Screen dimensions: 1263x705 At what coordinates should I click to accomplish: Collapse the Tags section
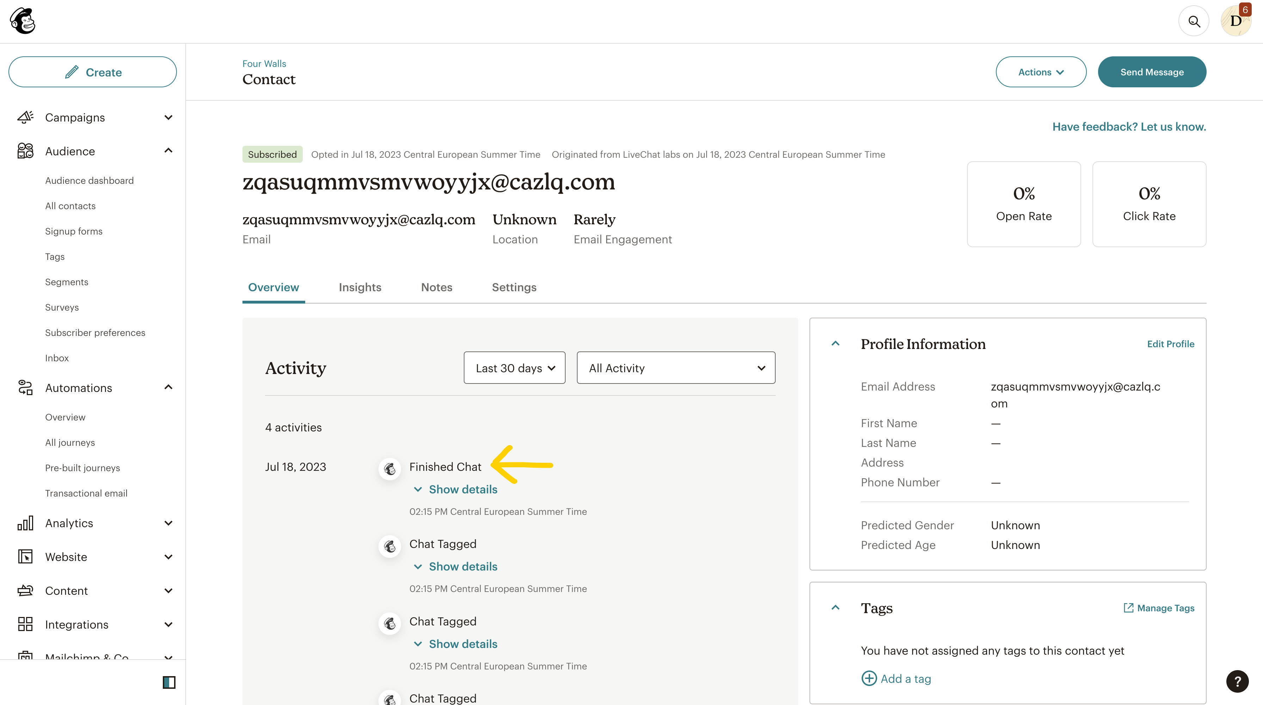[x=836, y=607]
